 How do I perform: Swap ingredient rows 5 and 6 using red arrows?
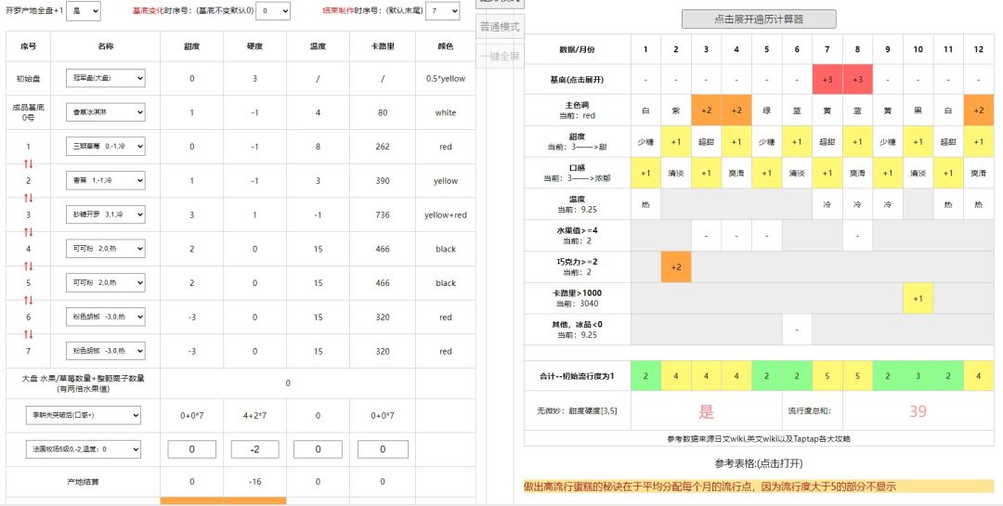(x=28, y=300)
